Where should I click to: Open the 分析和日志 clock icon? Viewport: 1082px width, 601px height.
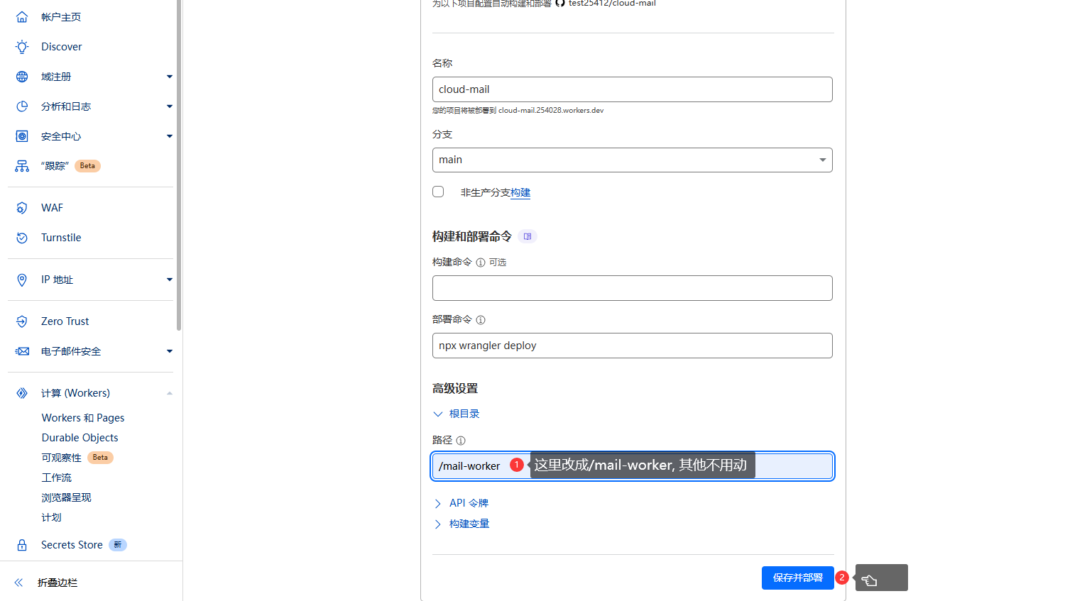[21, 106]
